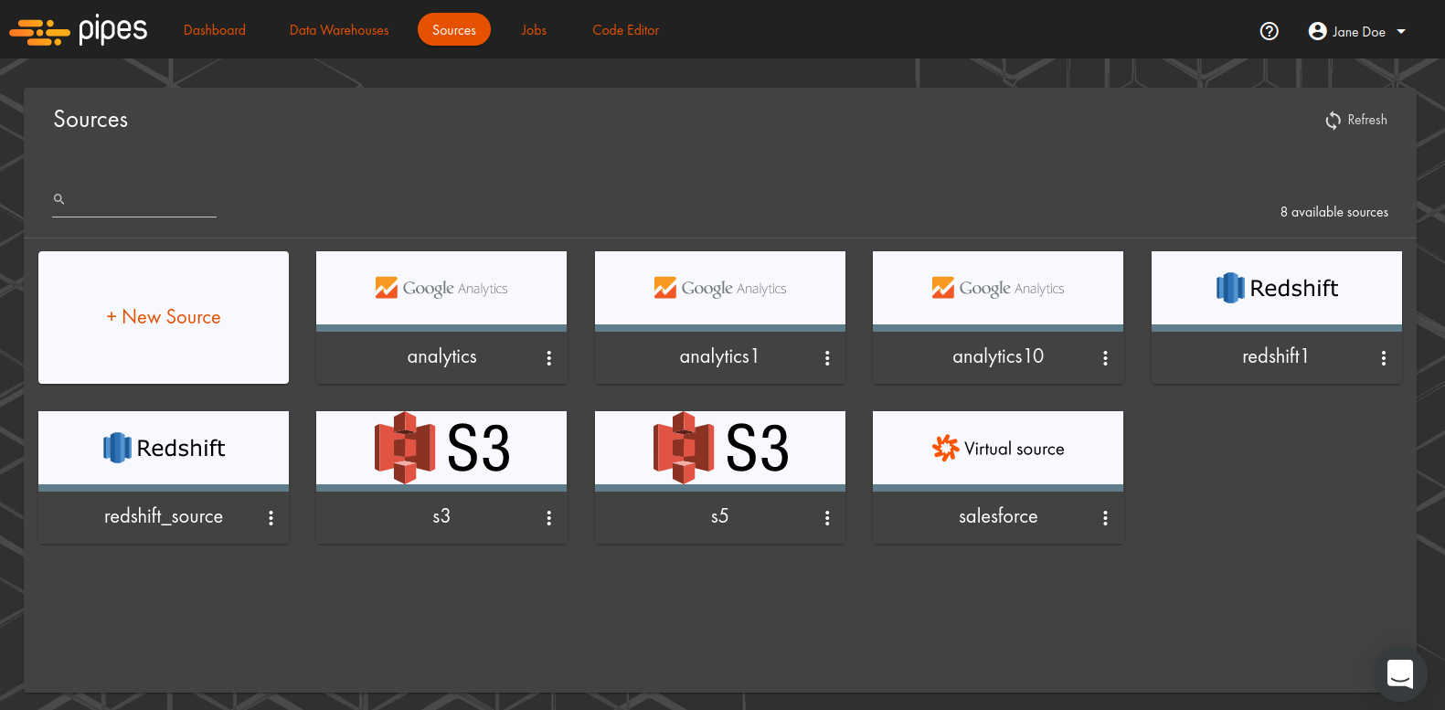Navigate to Code Editor
This screenshot has width=1445, height=710.
pos(625,30)
